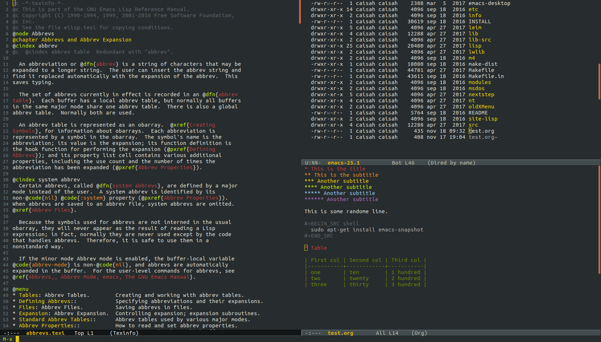This screenshot has width=601, height=342.
Task: Click the lwlib directory entry
Action: (x=477, y=52)
